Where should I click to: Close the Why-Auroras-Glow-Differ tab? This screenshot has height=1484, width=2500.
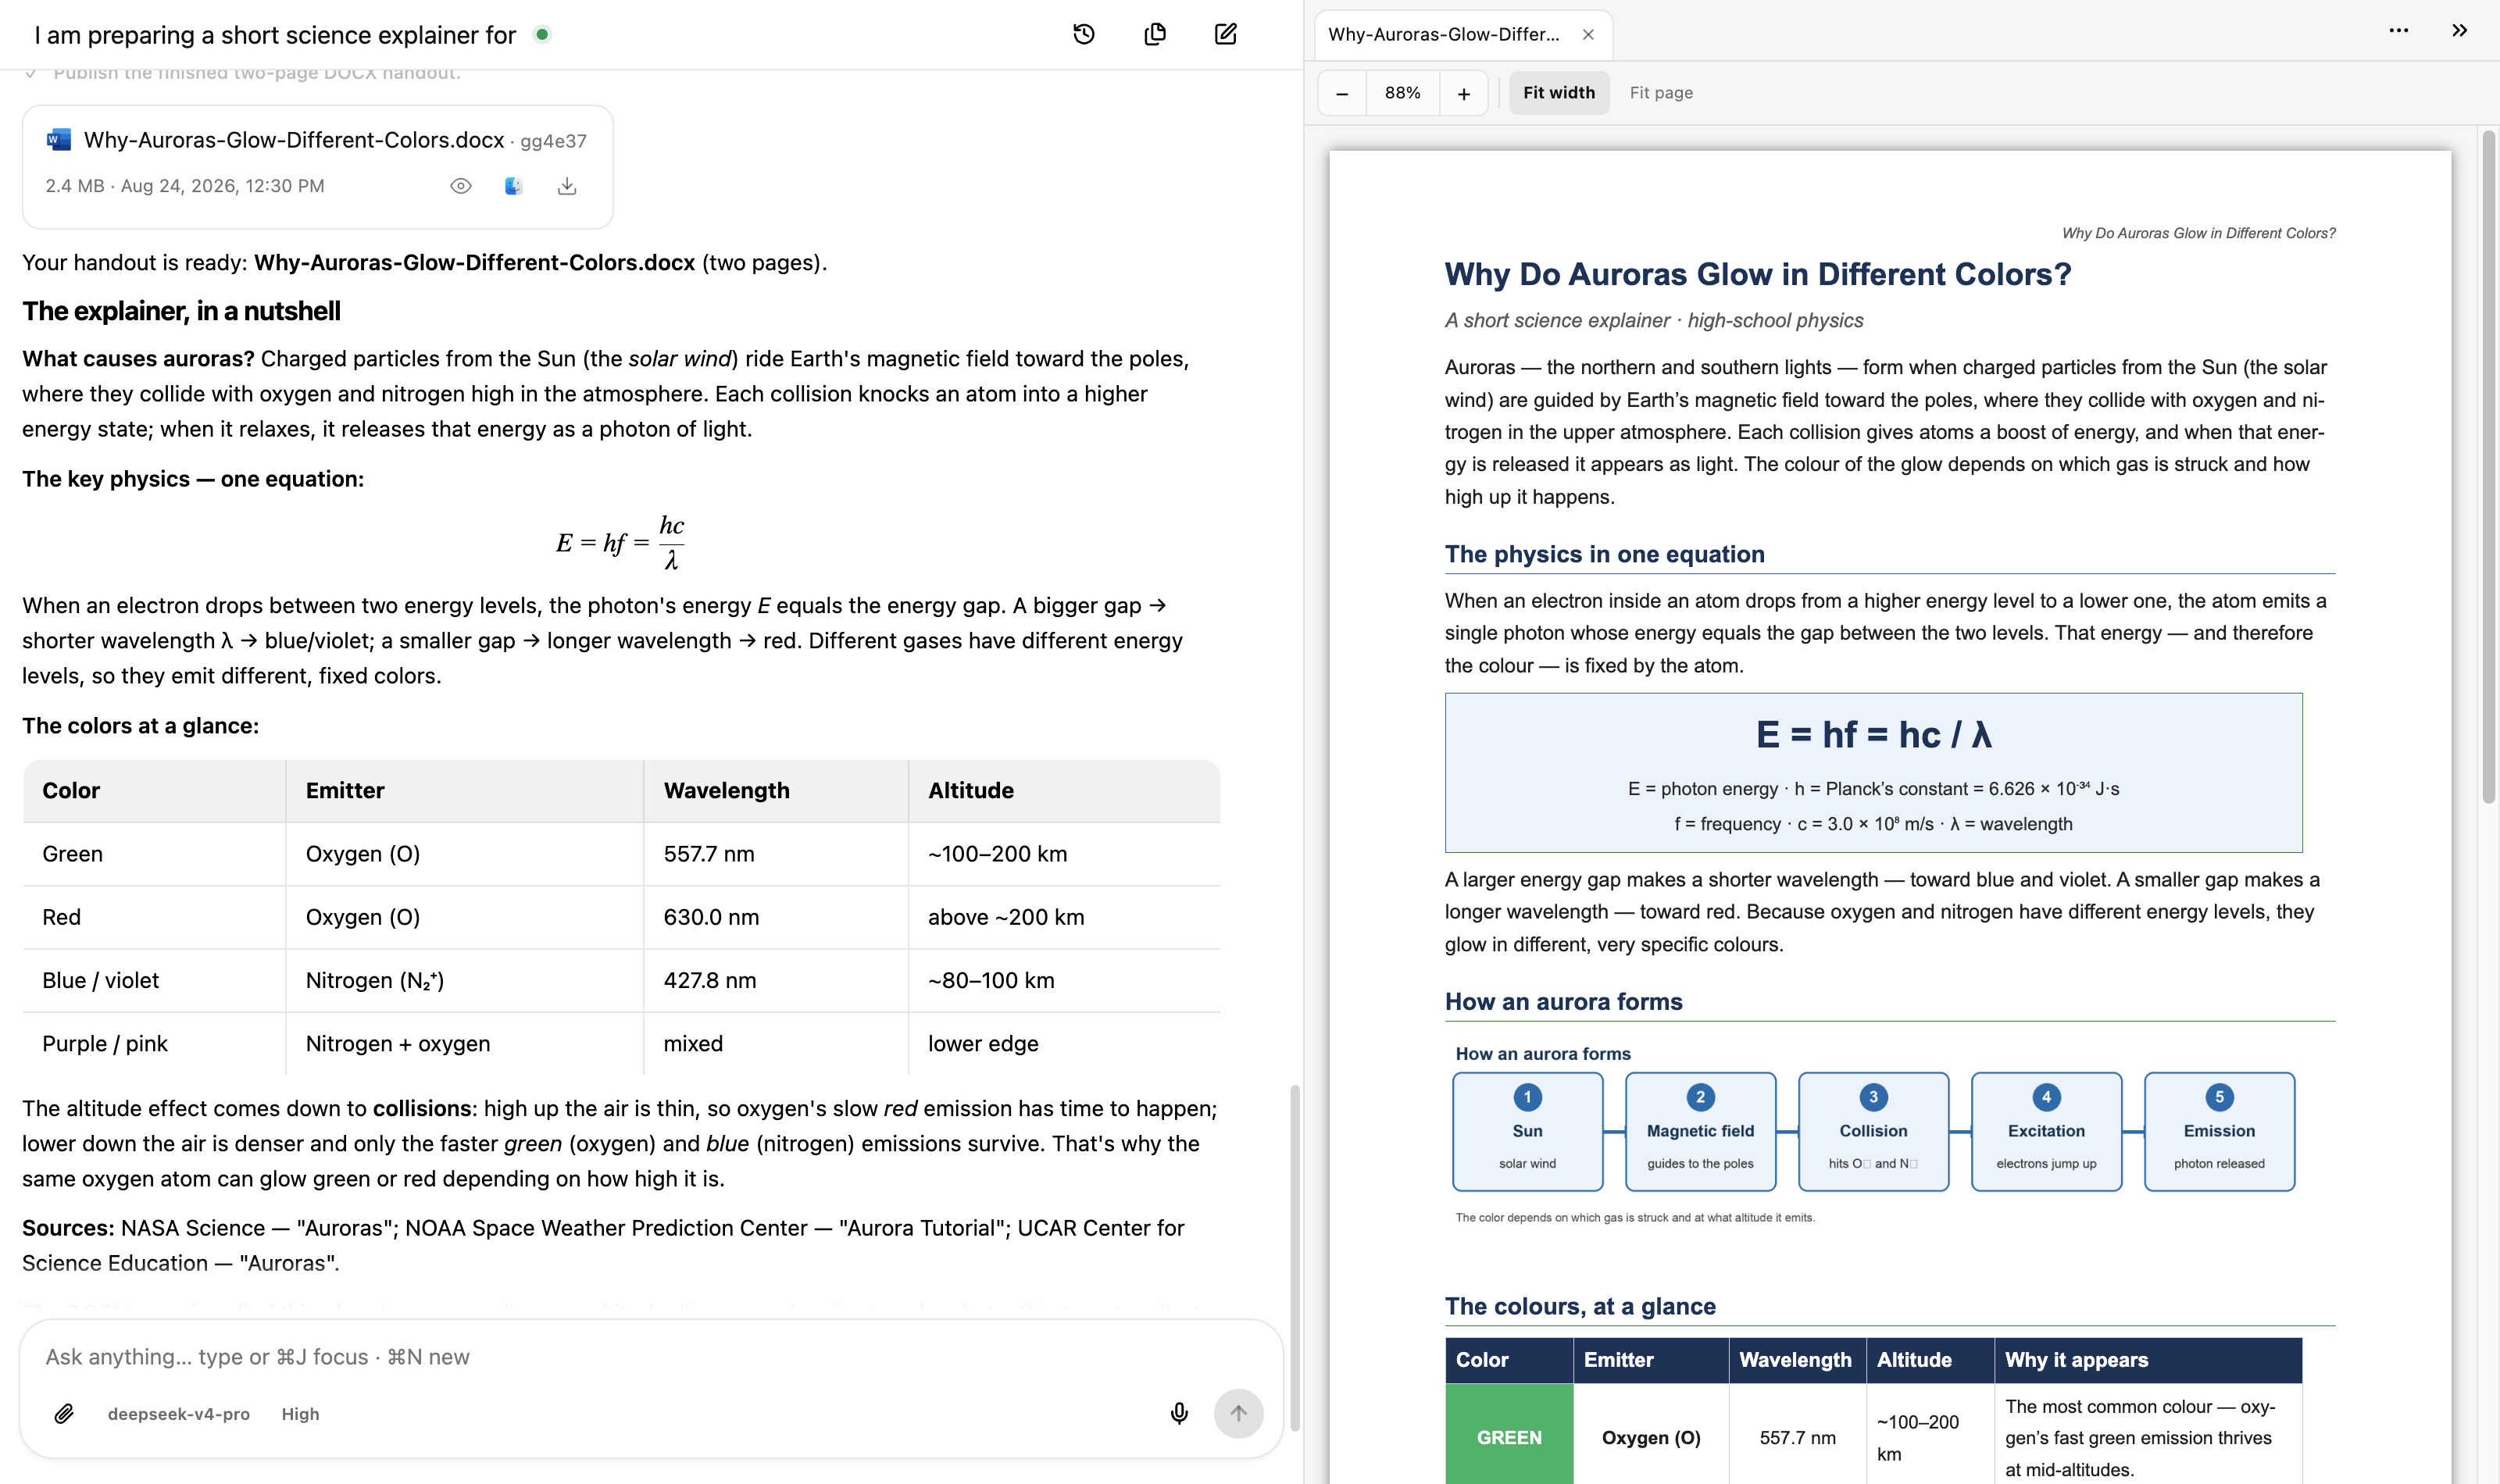point(1588,35)
